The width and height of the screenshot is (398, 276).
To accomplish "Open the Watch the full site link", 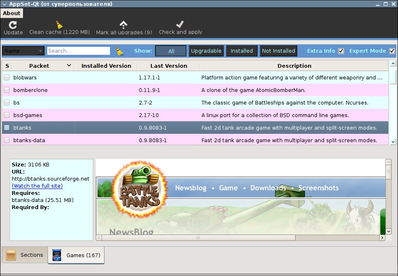I will point(37,186).
